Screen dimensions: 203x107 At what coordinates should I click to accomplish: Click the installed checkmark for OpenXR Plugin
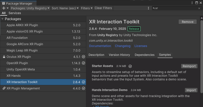(x=83, y=63)
